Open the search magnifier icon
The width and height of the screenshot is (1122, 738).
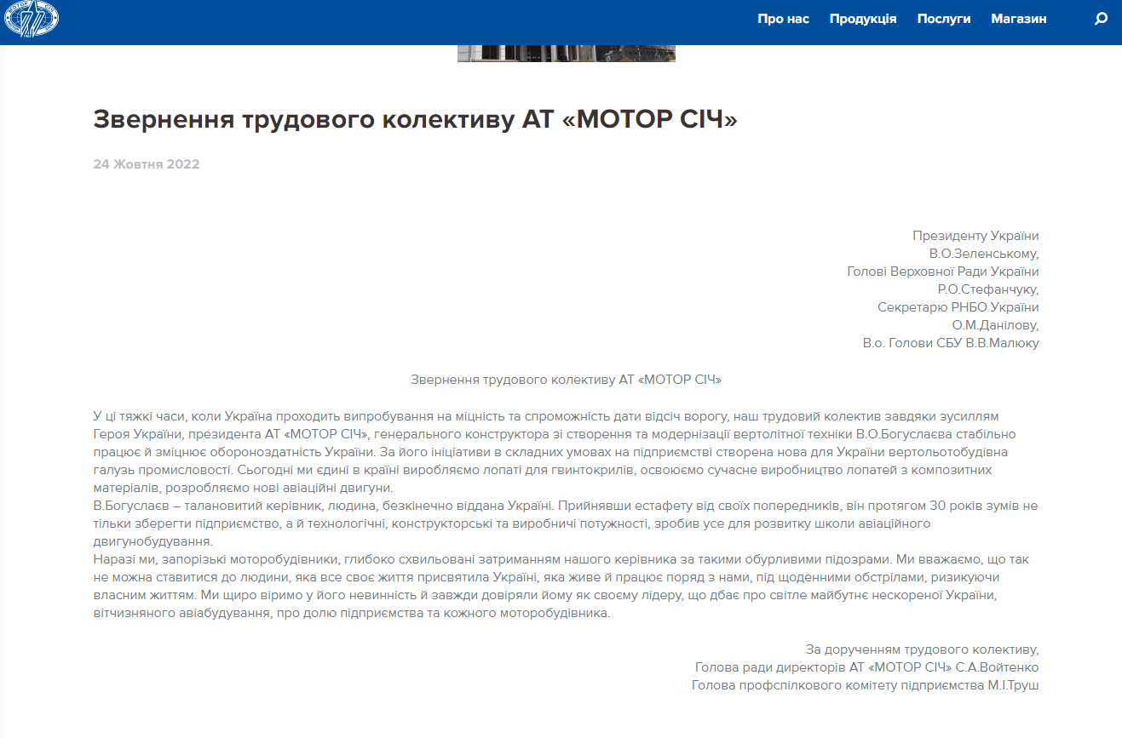coord(1101,19)
